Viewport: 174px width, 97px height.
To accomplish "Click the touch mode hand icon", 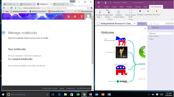I will point(106,3).
